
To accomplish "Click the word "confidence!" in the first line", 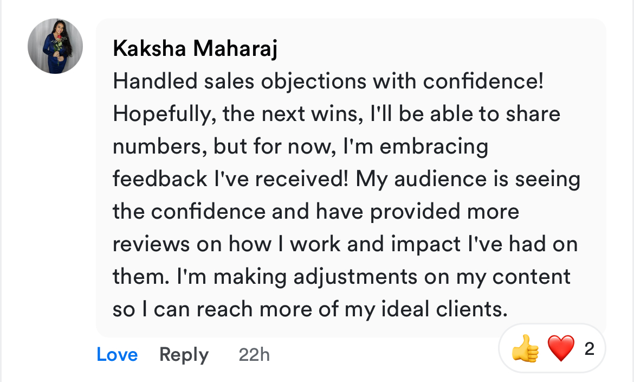I will (483, 82).
